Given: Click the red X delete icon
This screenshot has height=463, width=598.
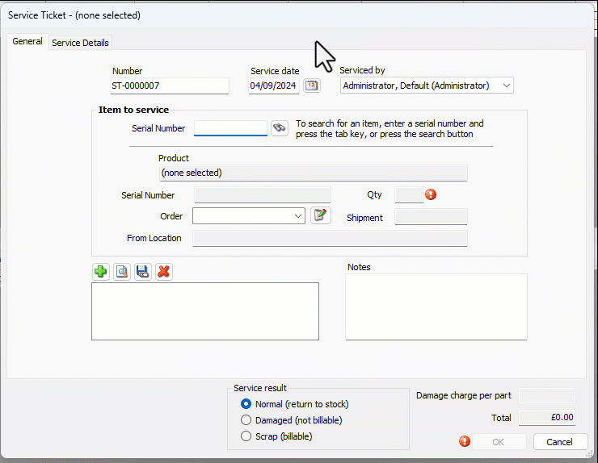Looking at the screenshot, I should [x=164, y=272].
